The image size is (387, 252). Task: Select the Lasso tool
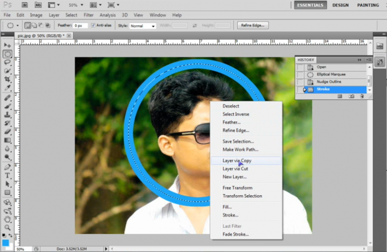click(8, 62)
